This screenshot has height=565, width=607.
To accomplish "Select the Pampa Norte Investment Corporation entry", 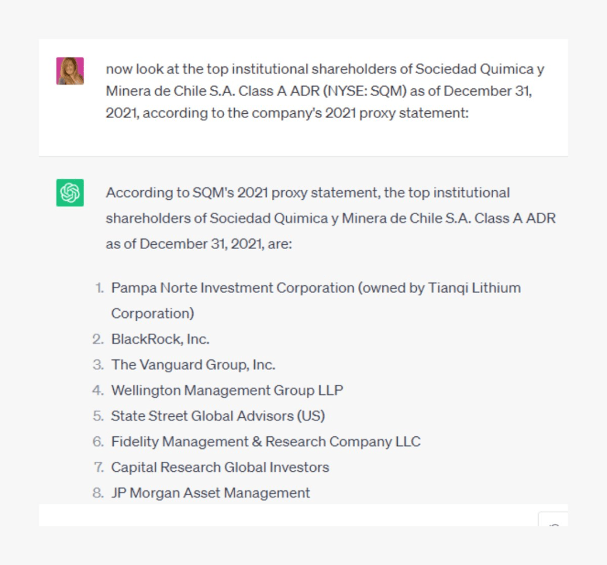I will point(315,288).
